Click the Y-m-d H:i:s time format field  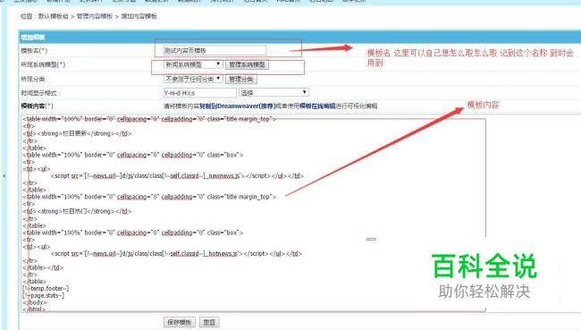click(199, 93)
